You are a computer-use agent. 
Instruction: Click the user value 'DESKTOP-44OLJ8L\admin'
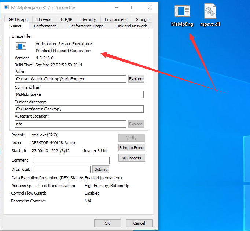pyautogui.click(x=54, y=143)
